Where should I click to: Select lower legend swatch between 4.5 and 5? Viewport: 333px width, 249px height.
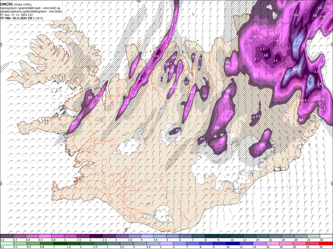point(153,243)
